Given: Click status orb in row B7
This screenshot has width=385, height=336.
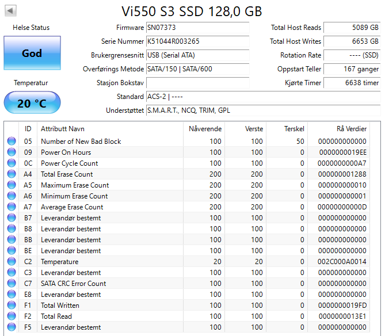Looking at the screenshot, I should (x=12, y=217).
